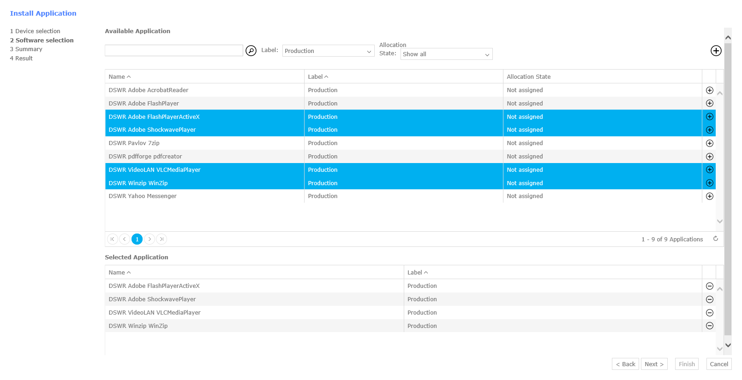Viewport: 742px width, 380px height.
Task: Click selected list scroll up arrow
Action: click(720, 289)
